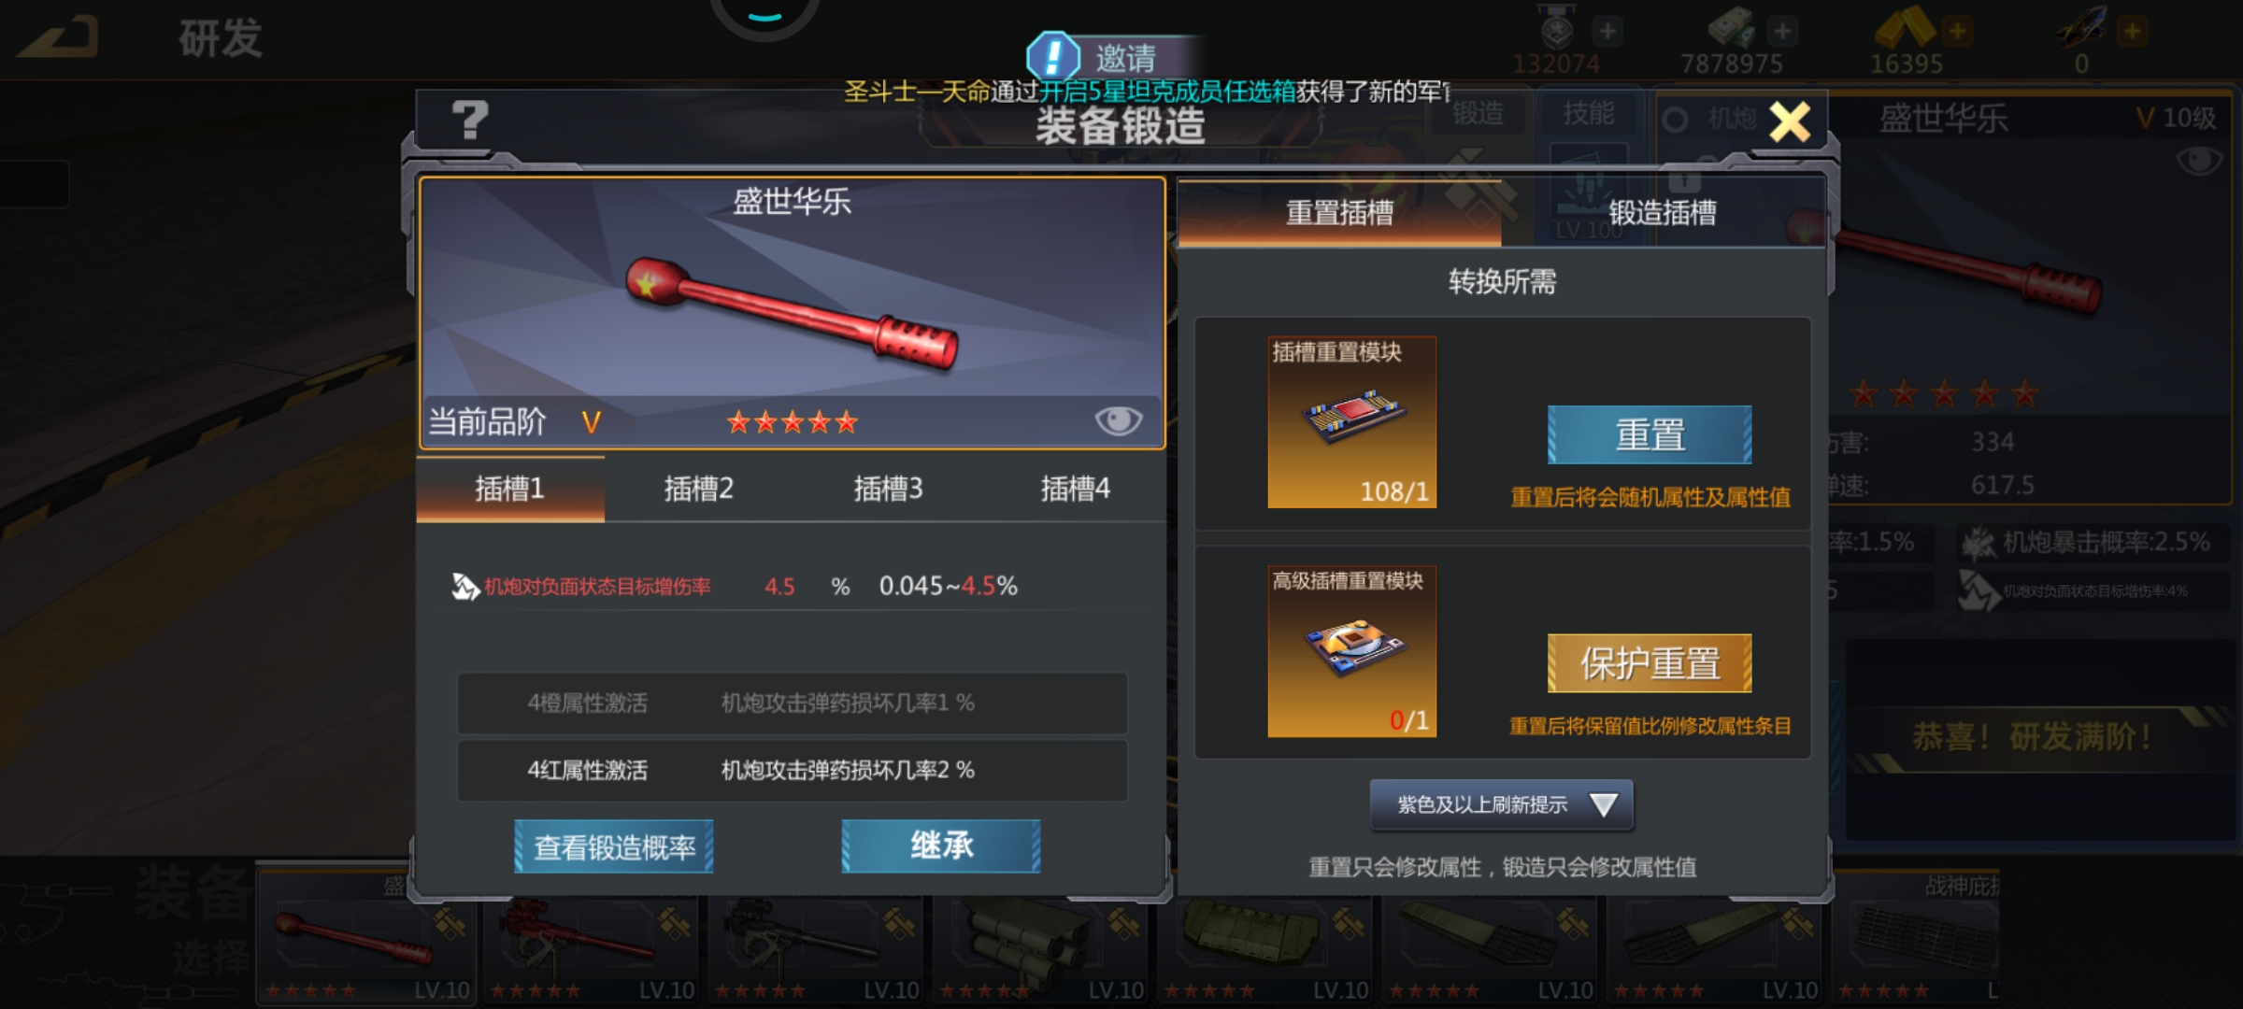Click the 插槽重置模块 item icon
Screen dimensions: 2243x1009
(x=1351, y=422)
